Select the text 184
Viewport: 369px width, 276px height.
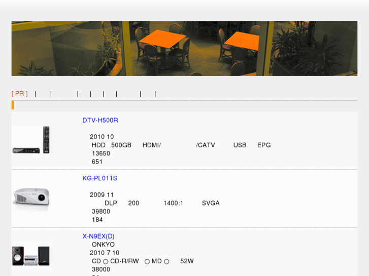[97, 220]
